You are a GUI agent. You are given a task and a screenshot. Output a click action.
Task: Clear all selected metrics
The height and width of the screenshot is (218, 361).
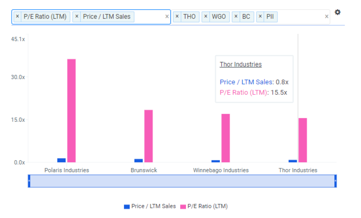pos(167,17)
